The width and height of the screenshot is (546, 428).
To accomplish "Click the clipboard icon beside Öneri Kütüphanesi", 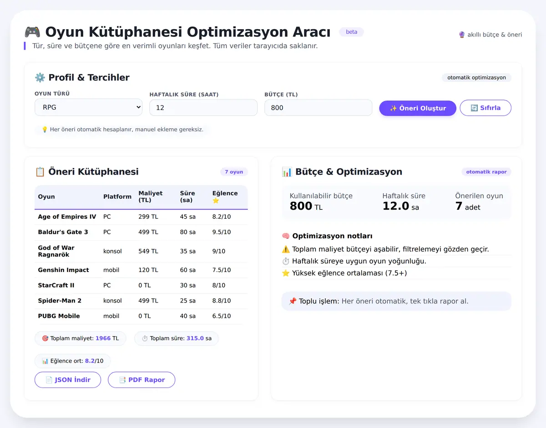I will point(40,172).
